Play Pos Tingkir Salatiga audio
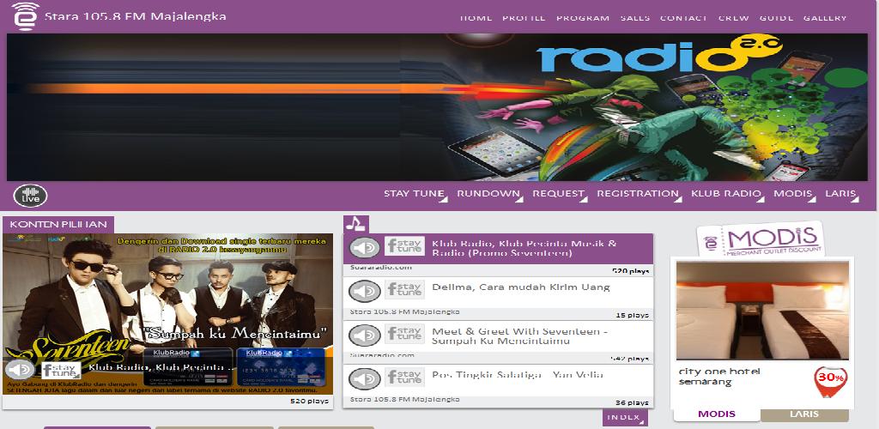The image size is (879, 429). (364, 378)
